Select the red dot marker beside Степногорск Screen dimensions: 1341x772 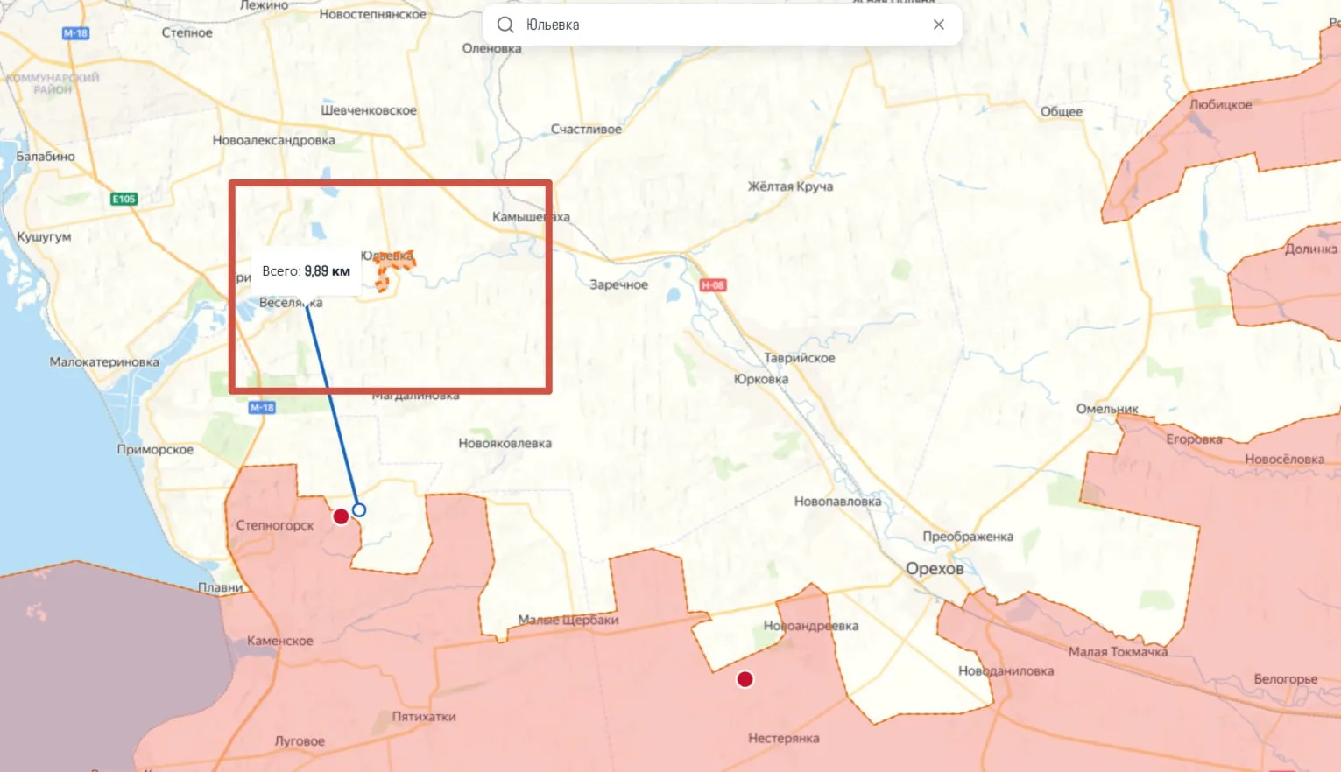pyautogui.click(x=341, y=516)
